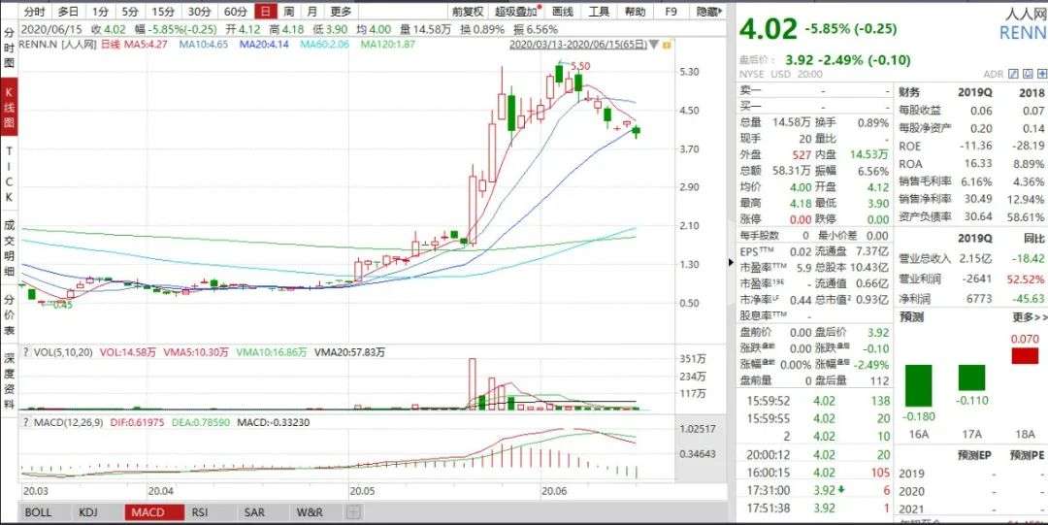Open the 前复权 adjustment dropdown
The image size is (1048, 525).
click(469, 12)
